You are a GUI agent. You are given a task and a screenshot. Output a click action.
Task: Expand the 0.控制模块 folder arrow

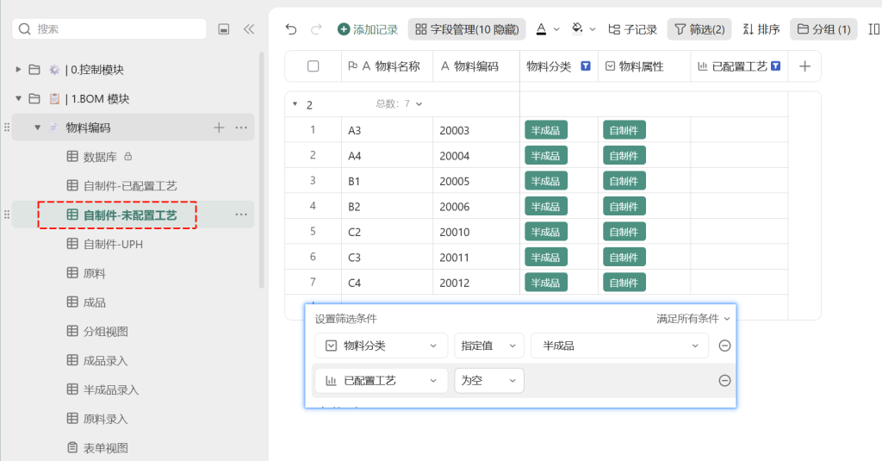(18, 69)
